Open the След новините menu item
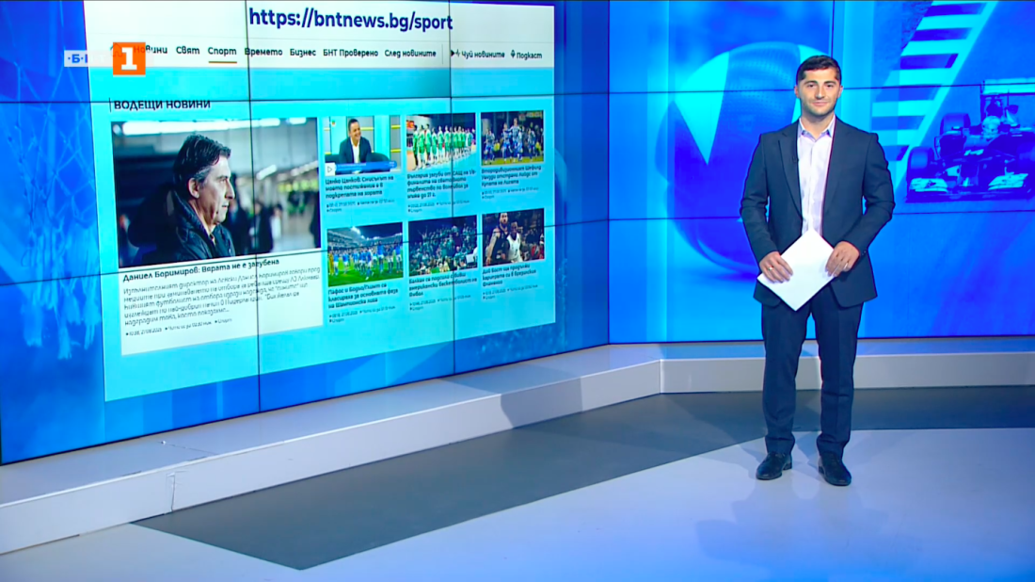 coord(410,54)
